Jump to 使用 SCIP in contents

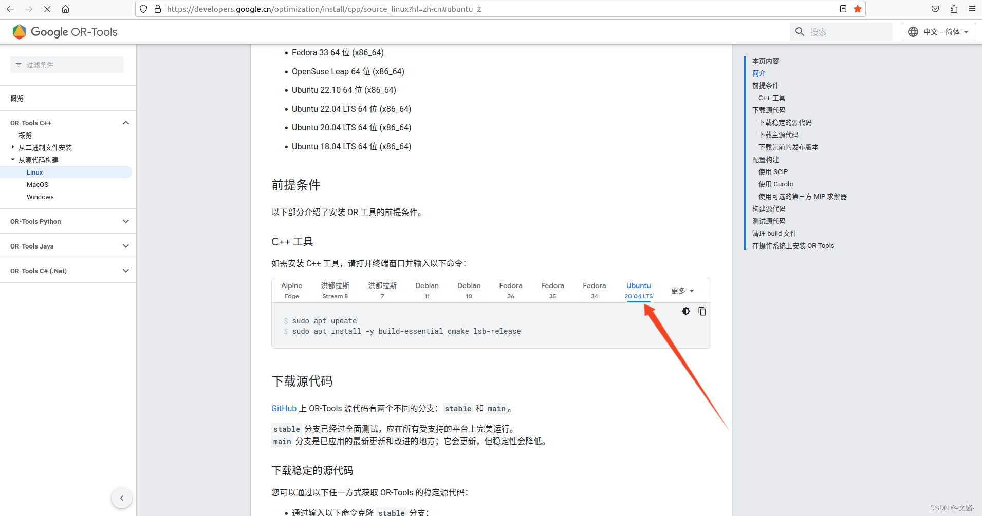coord(773,171)
